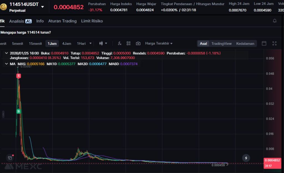Open the candlestick chart type dropdown
Screen dimensions: 284x173
coord(103,43)
